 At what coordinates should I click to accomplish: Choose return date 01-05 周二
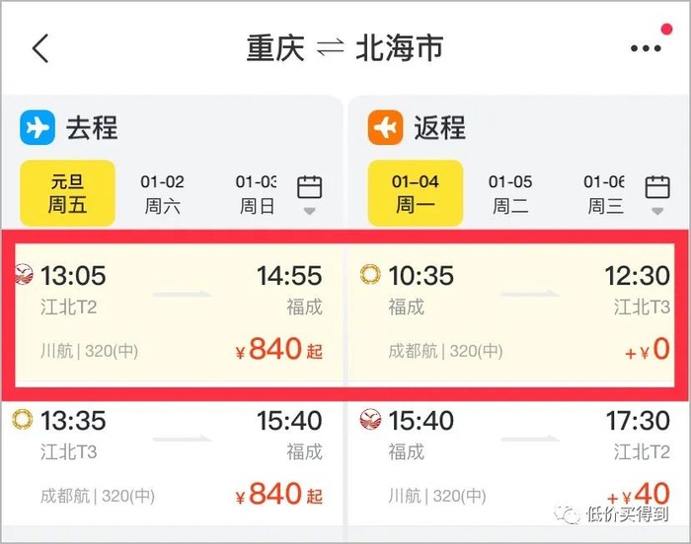(509, 193)
